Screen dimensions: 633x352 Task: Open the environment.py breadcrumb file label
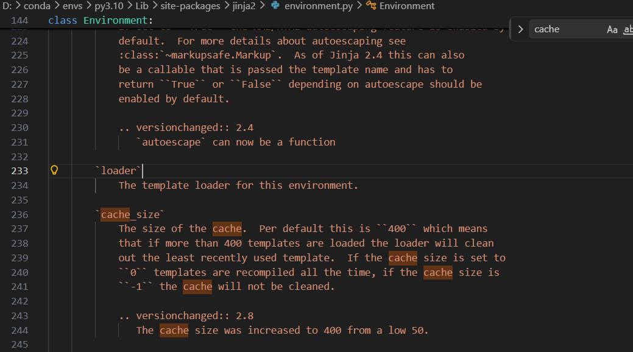[318, 5]
